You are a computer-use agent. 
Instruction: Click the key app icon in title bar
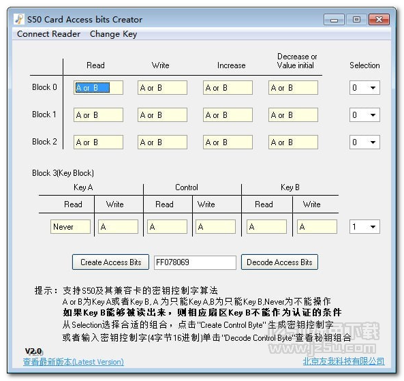[19, 19]
